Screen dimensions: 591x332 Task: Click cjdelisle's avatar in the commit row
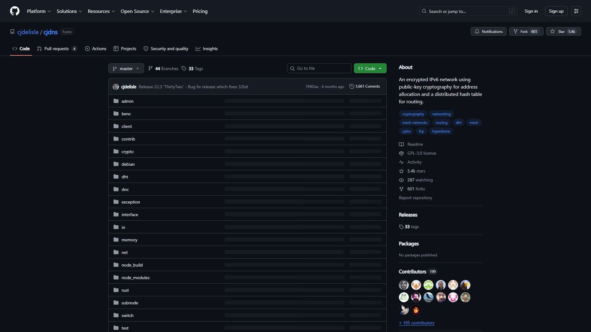(x=116, y=87)
